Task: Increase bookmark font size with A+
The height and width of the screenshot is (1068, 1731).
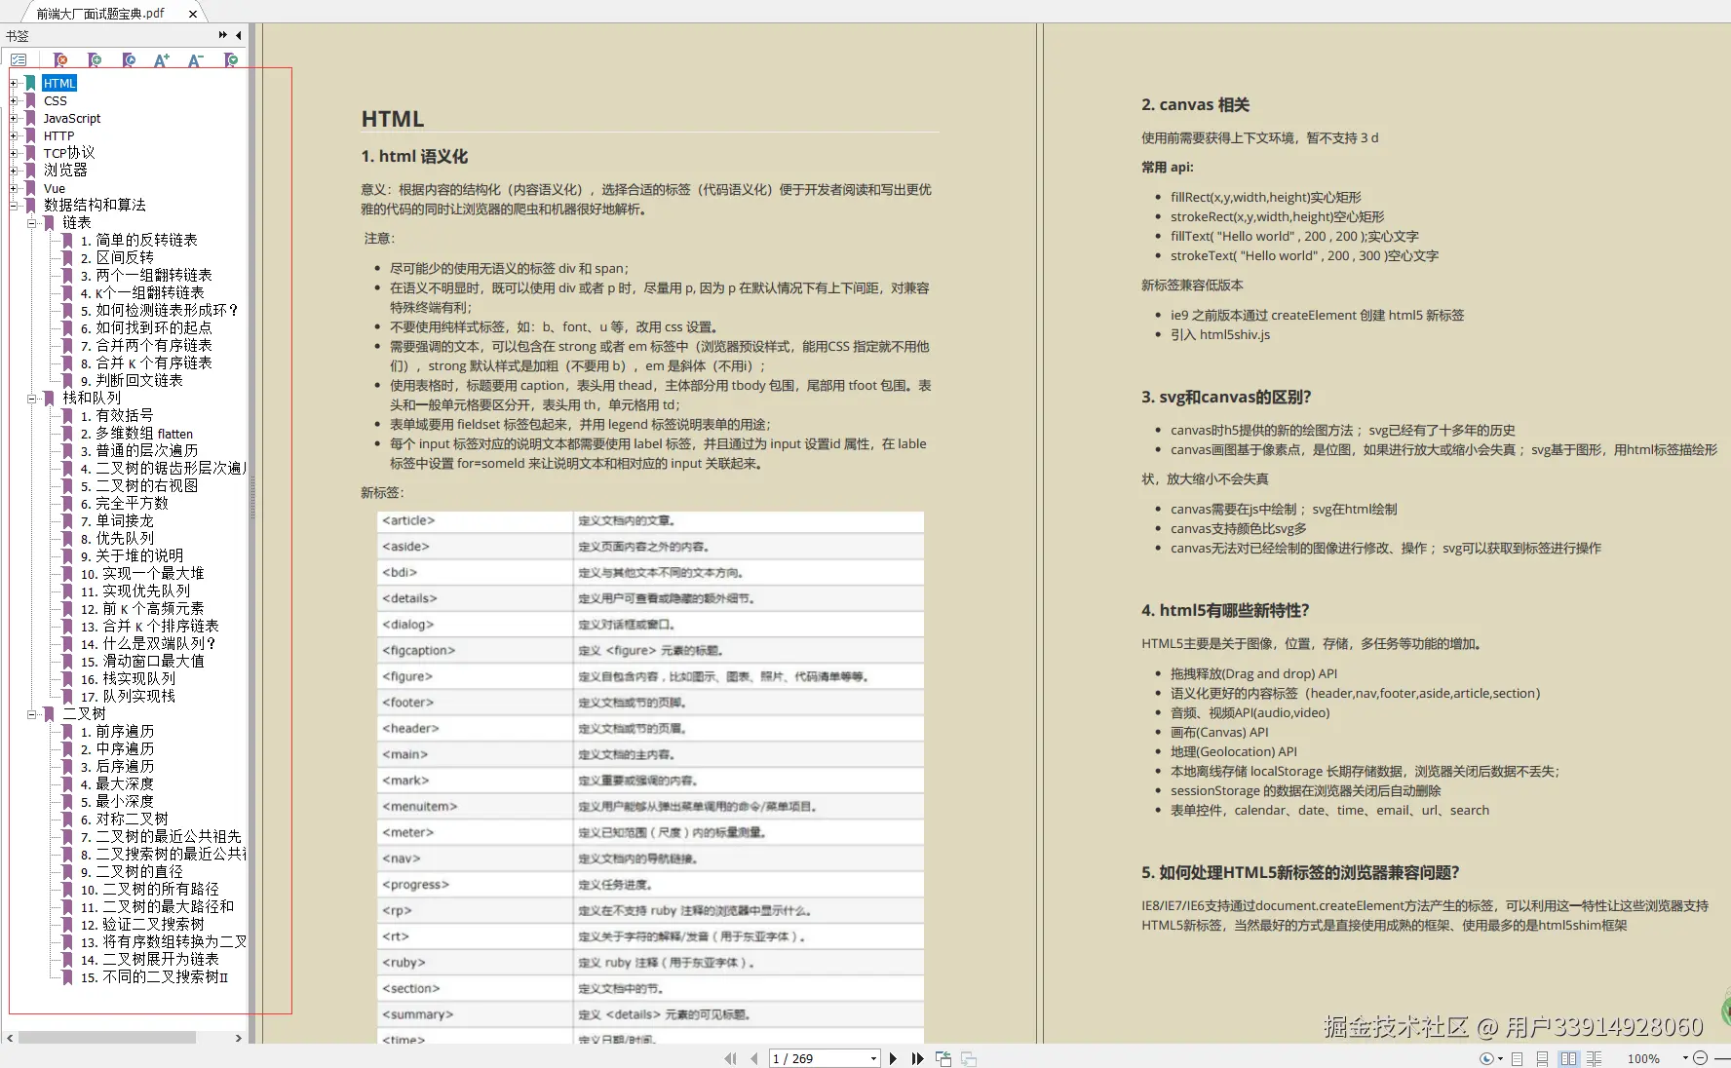Action: coord(162,60)
